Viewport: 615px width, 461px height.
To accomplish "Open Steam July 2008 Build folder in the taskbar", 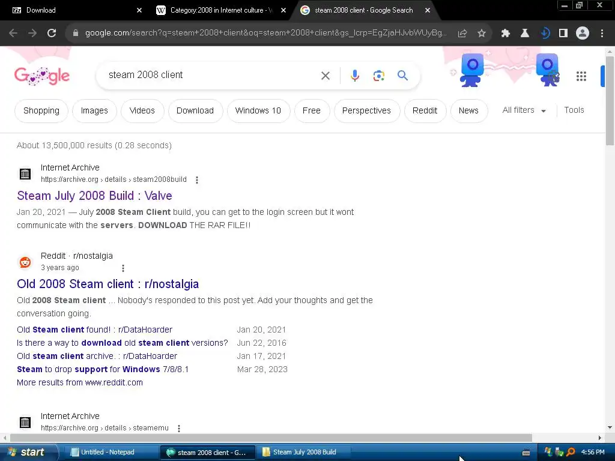I will tap(304, 453).
